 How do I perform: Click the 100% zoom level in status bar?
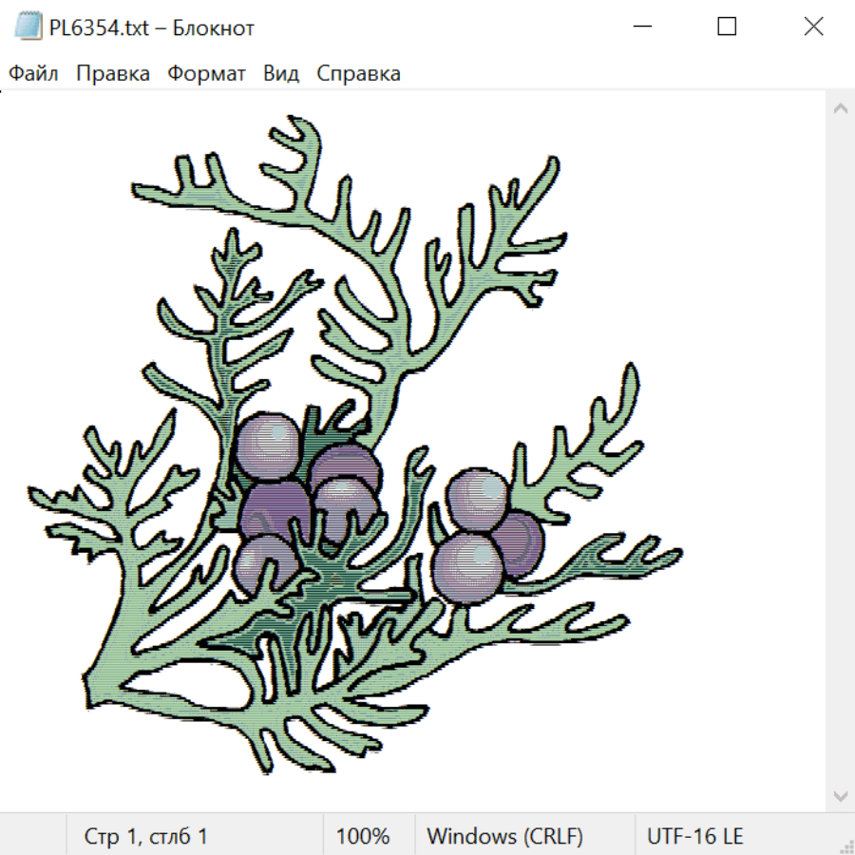(x=363, y=837)
